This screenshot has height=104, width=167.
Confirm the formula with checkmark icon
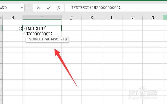[49, 8]
